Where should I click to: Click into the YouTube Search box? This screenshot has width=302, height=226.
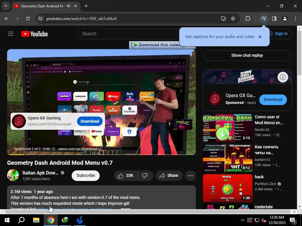[x=128, y=34]
